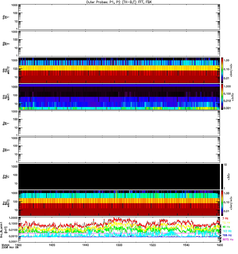
Task: Click the thb fbk edc12 color bar
Action: (222, 70)
